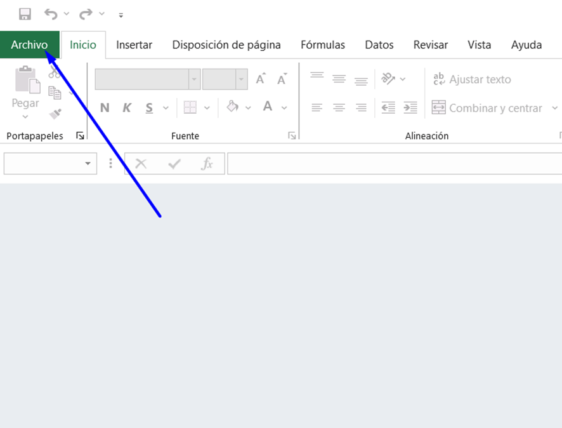Expand the Pegar options arrow

(25, 117)
